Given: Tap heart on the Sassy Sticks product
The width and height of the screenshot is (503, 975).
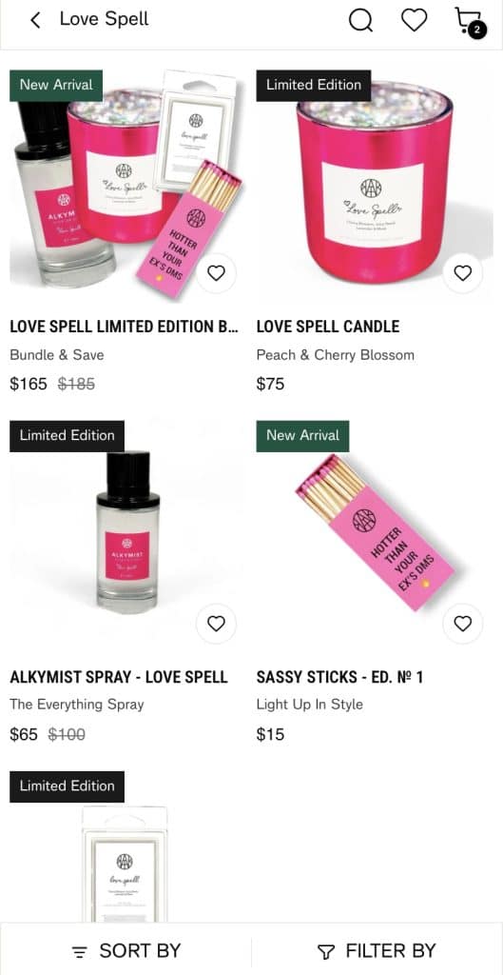Looking at the screenshot, I should [463, 624].
